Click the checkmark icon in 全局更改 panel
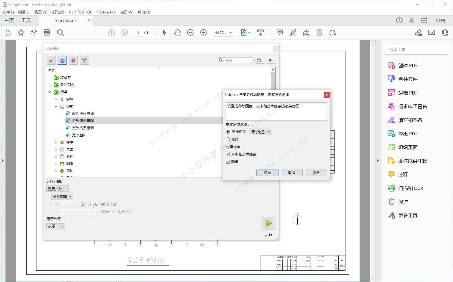 [51, 60]
